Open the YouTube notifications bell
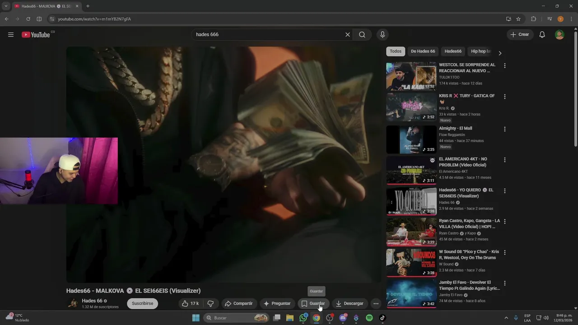 (x=542, y=35)
